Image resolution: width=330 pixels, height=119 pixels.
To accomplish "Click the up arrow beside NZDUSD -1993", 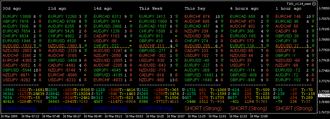I will tap(86, 45).
